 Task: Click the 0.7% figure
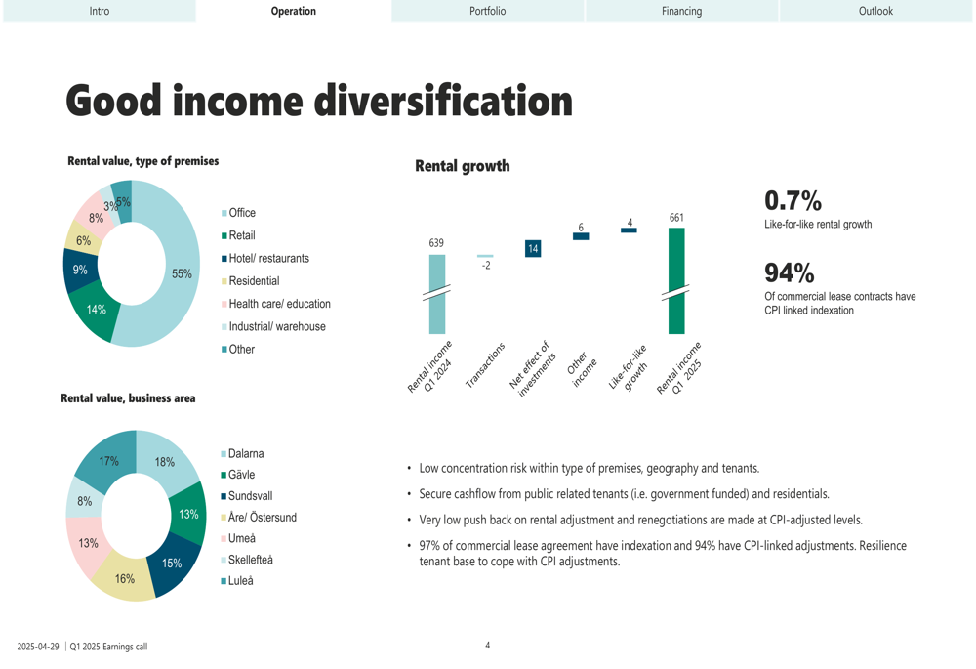[793, 201]
